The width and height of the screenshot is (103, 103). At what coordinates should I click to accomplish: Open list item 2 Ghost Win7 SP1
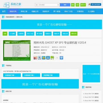point(91,97)
